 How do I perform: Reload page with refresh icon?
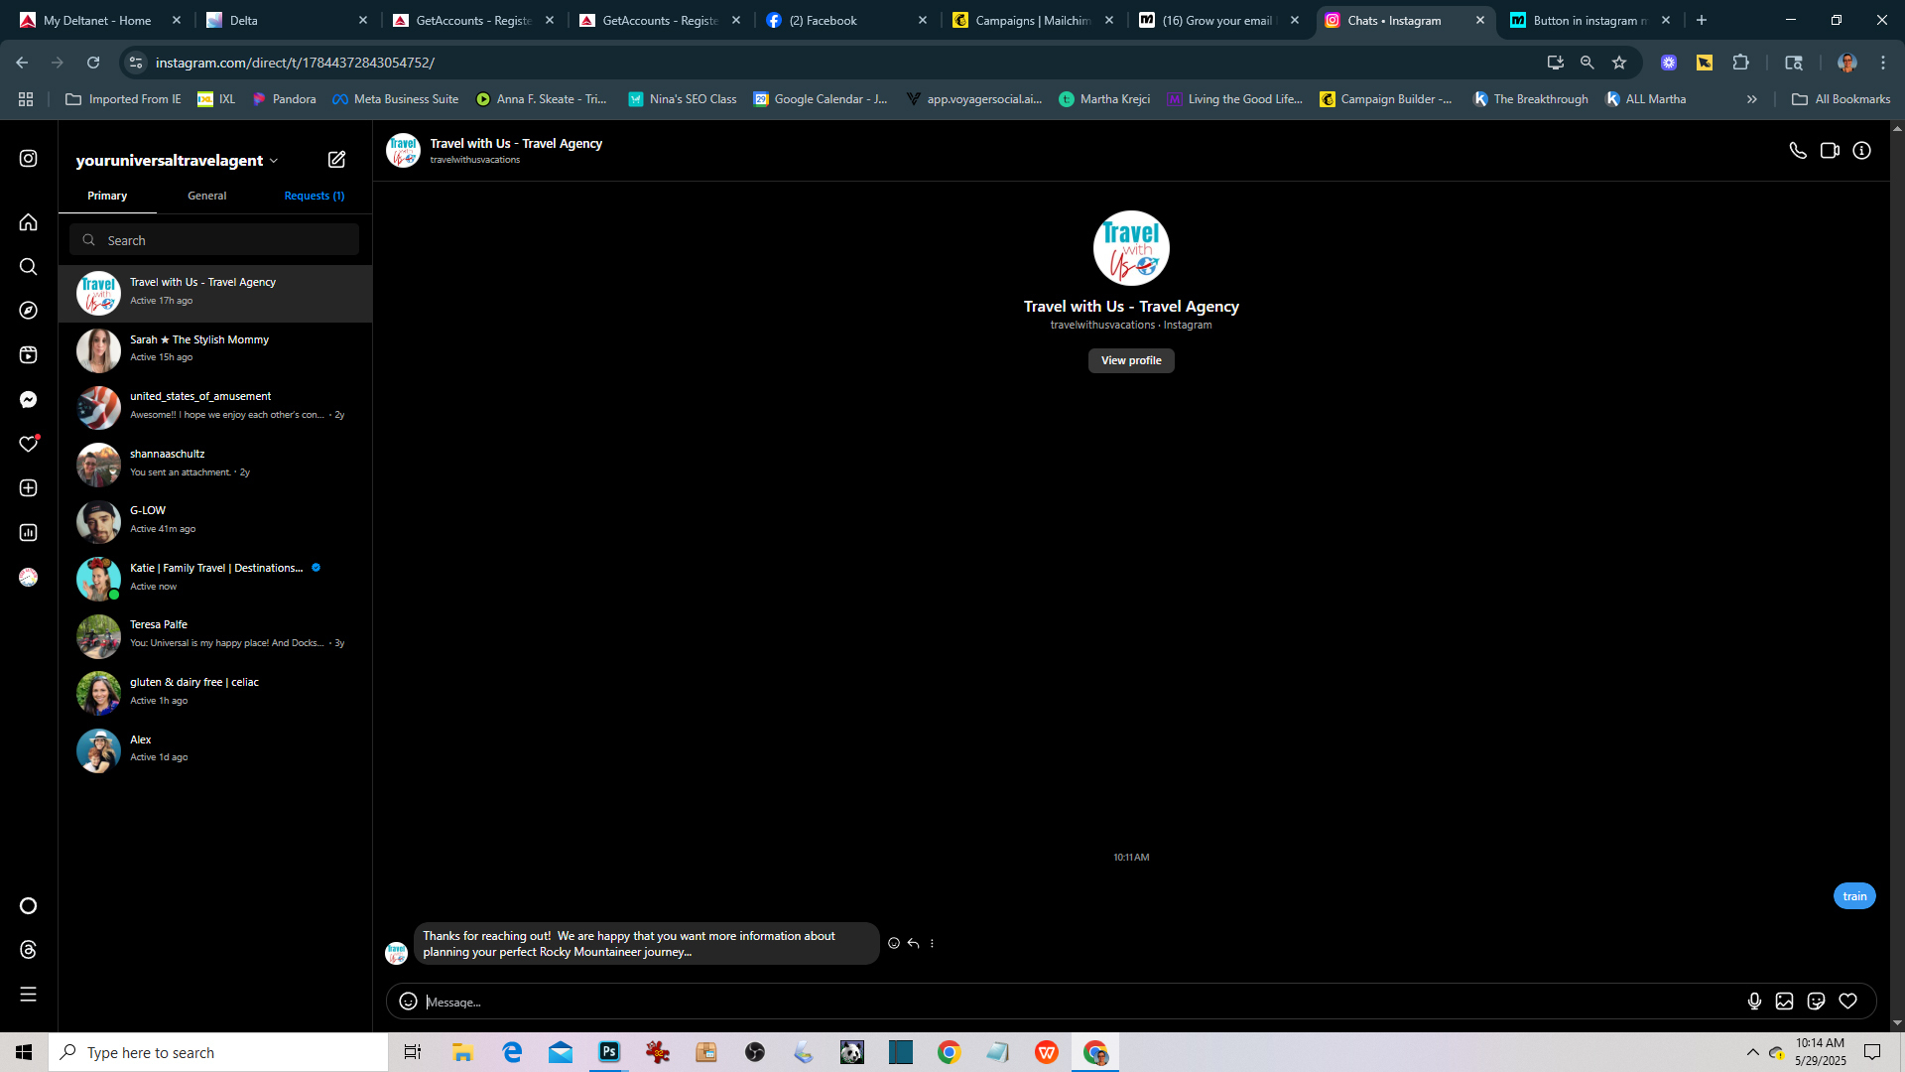93,63
